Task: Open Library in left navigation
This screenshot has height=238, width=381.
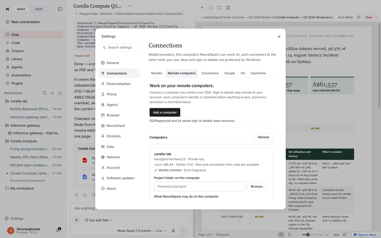Action: pos(33,59)
